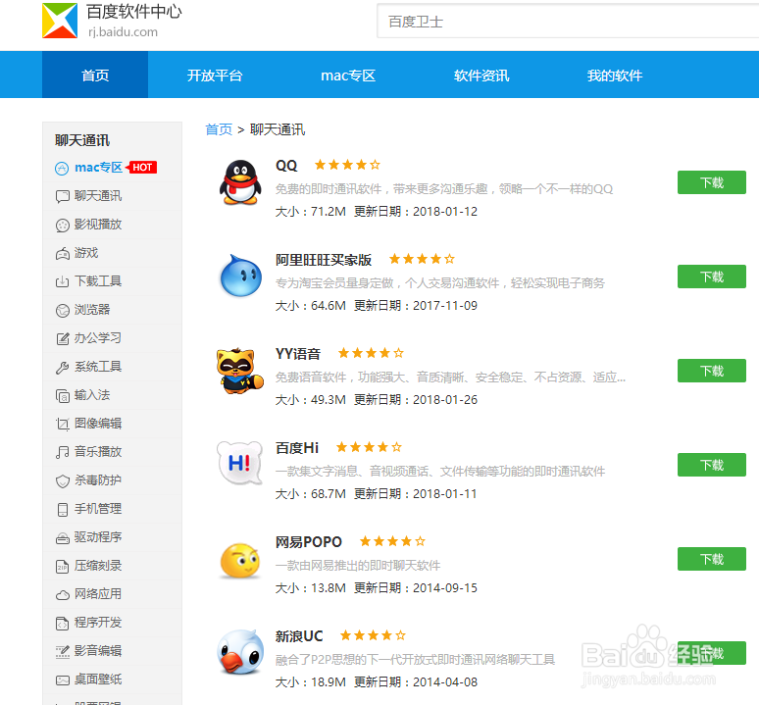Open the QQ software title link

coord(286,165)
